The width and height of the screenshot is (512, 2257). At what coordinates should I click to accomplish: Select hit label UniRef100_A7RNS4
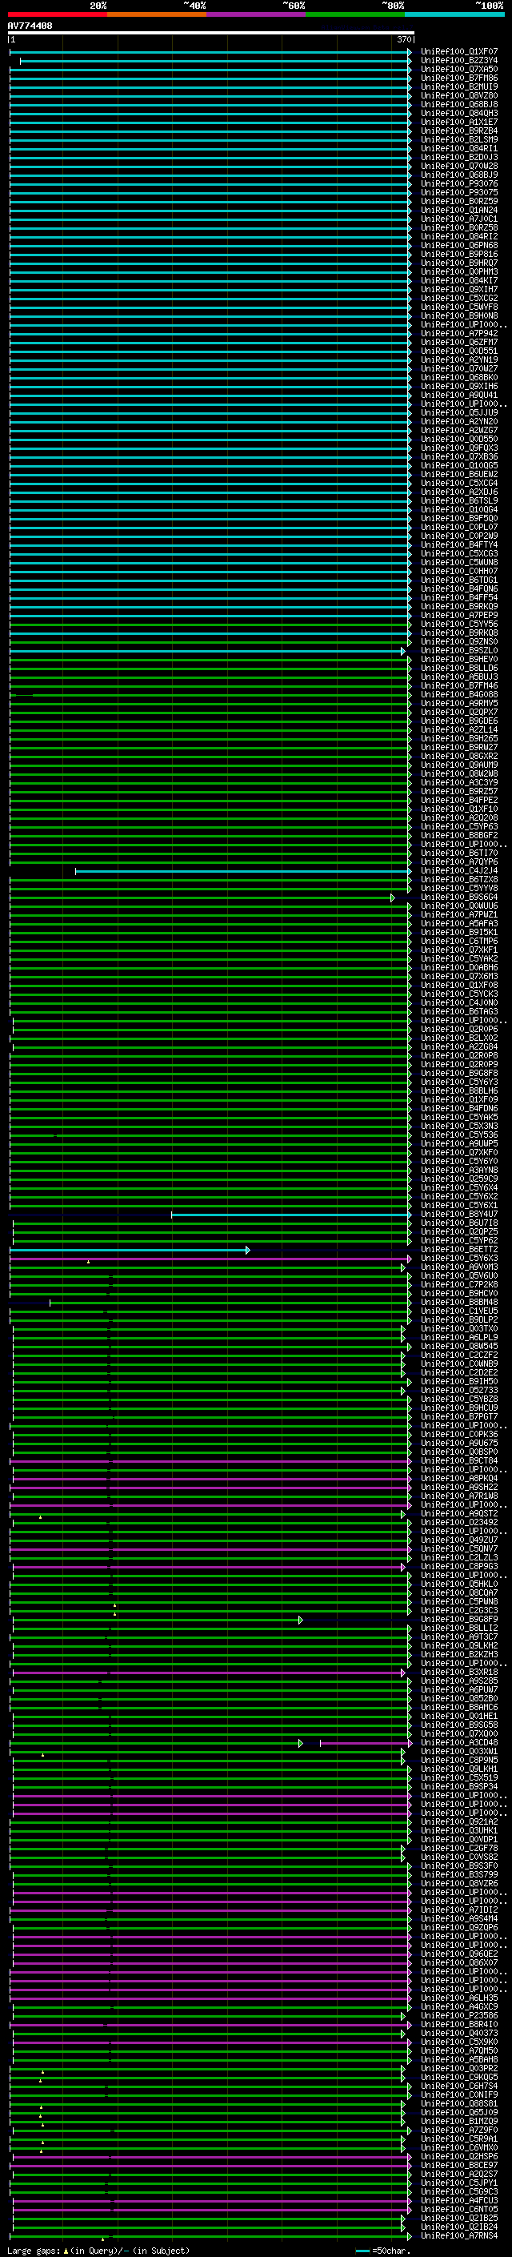coord(458,2237)
